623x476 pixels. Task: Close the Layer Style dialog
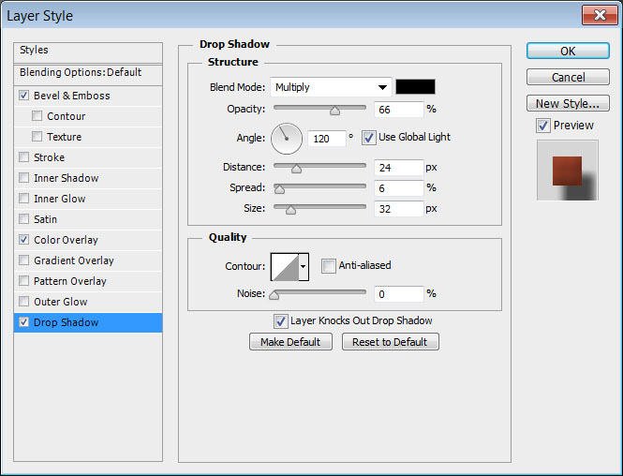point(598,15)
